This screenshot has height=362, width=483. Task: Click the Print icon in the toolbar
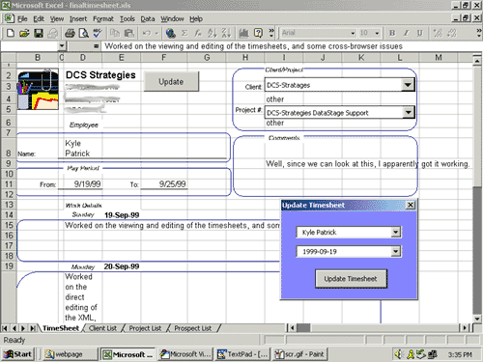click(70, 33)
